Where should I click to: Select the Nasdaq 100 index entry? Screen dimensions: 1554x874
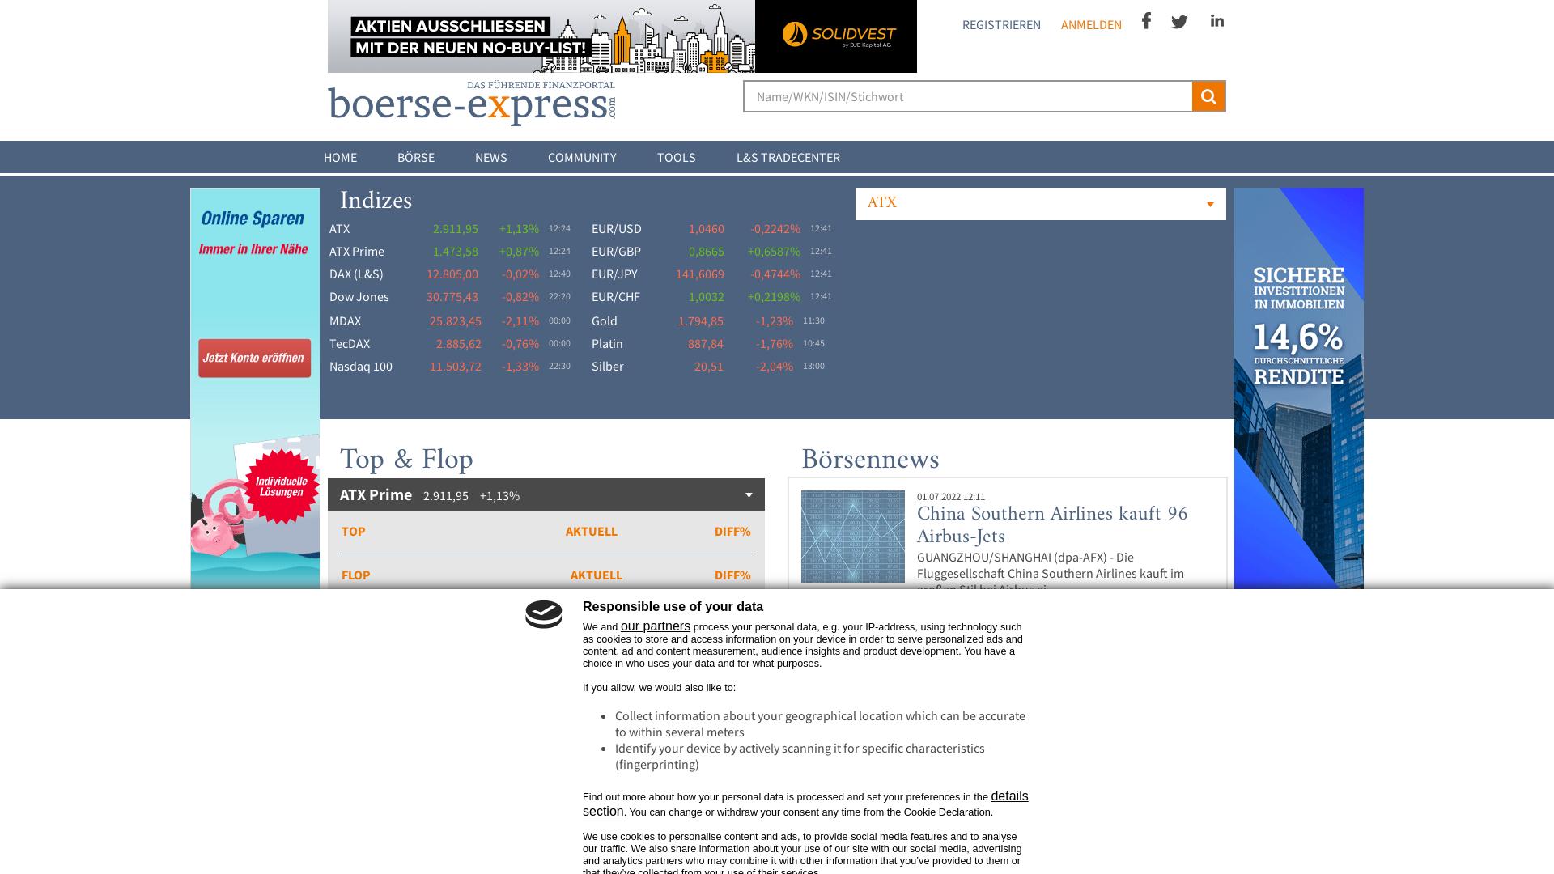361,367
